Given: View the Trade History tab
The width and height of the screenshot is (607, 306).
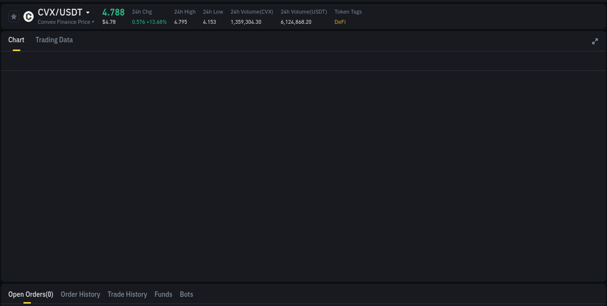Looking at the screenshot, I should (x=127, y=294).
